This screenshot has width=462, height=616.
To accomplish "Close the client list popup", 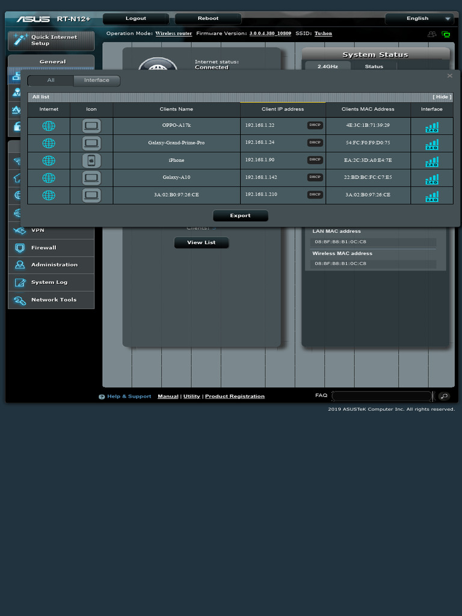I will [450, 75].
